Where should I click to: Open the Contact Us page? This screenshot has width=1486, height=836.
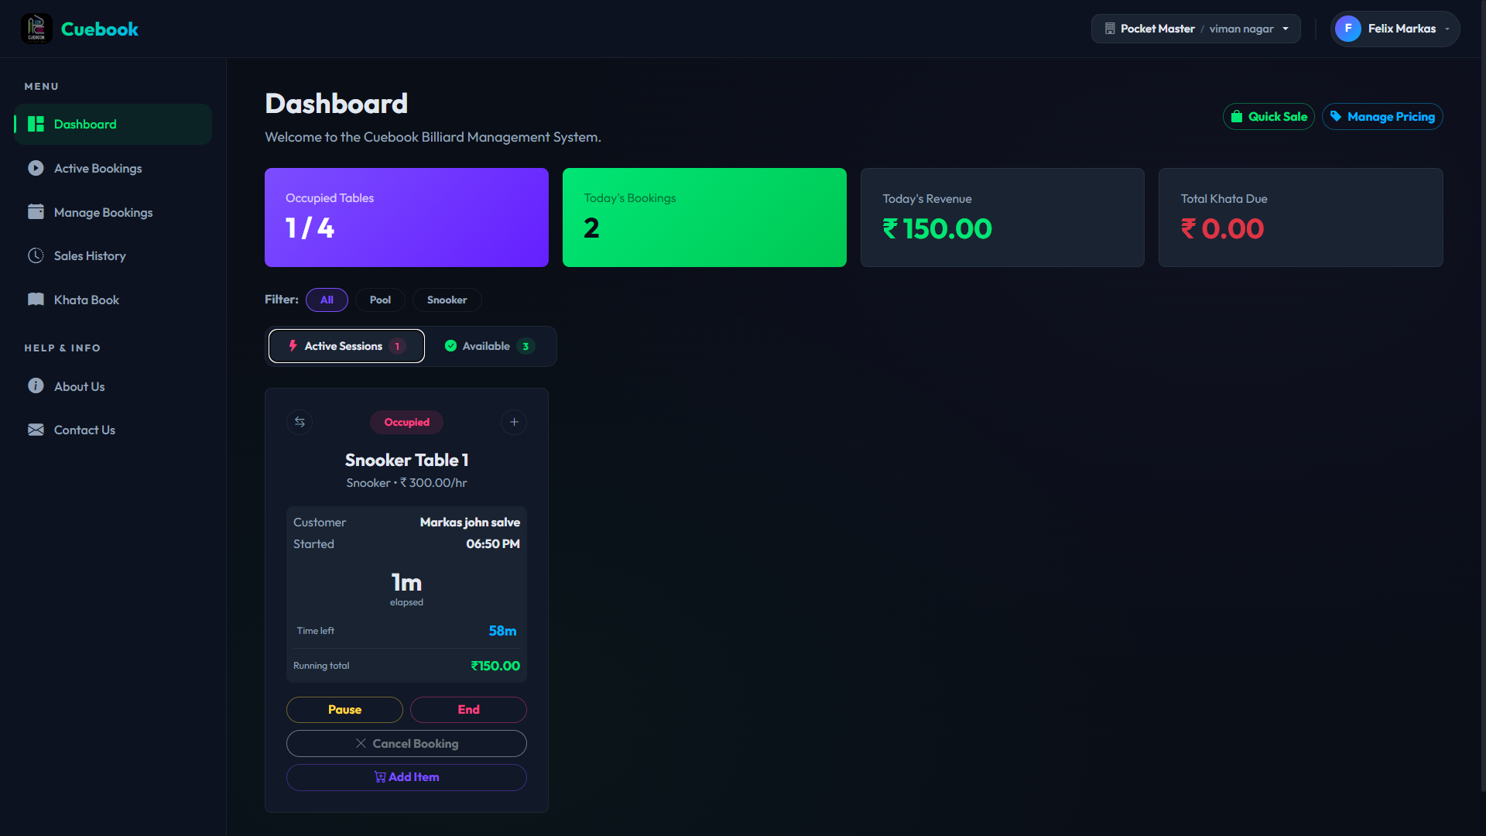point(84,430)
